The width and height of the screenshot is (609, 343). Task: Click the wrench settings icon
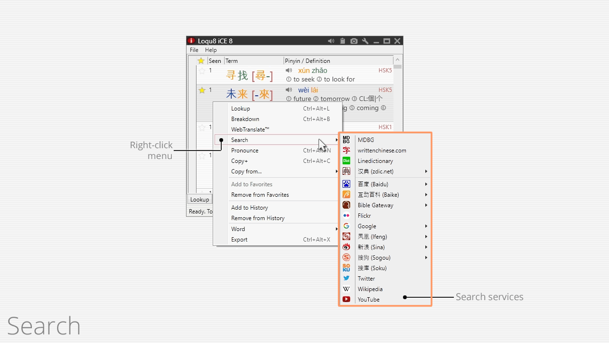click(365, 41)
